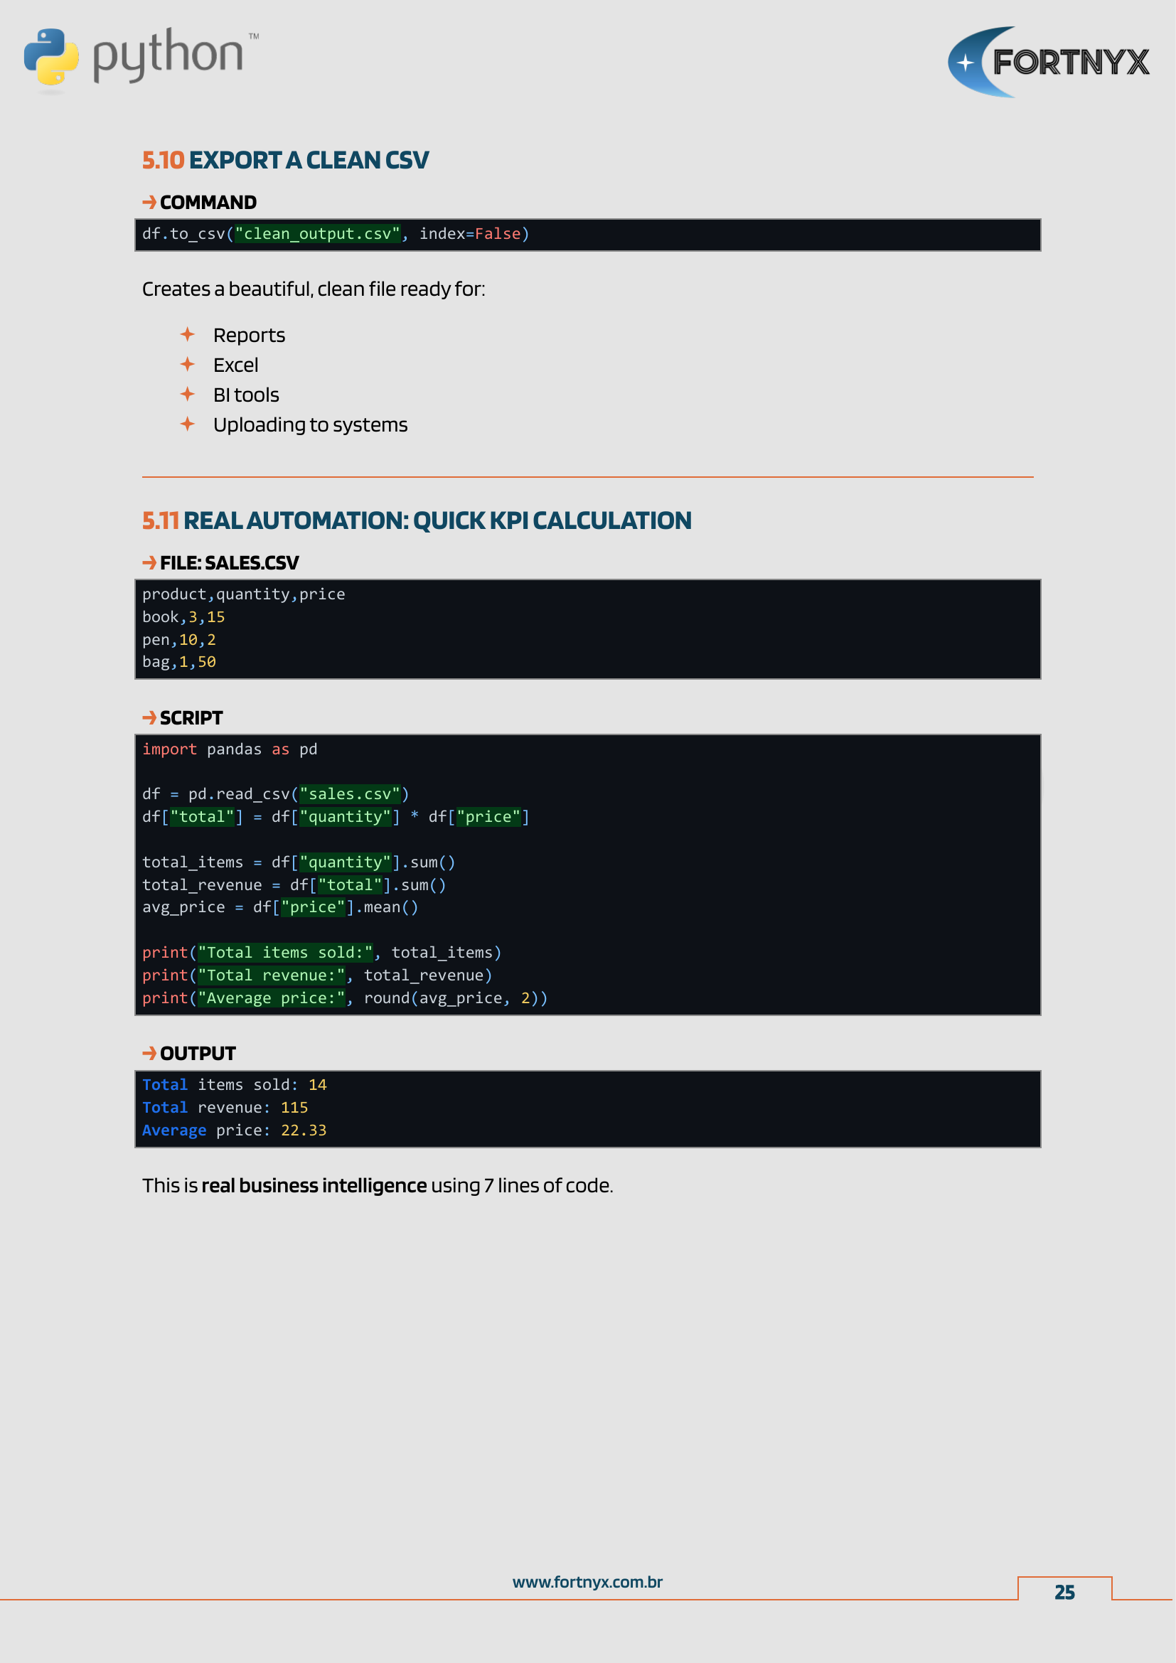Open the www.fortnyx.com.br link

click(x=587, y=1582)
